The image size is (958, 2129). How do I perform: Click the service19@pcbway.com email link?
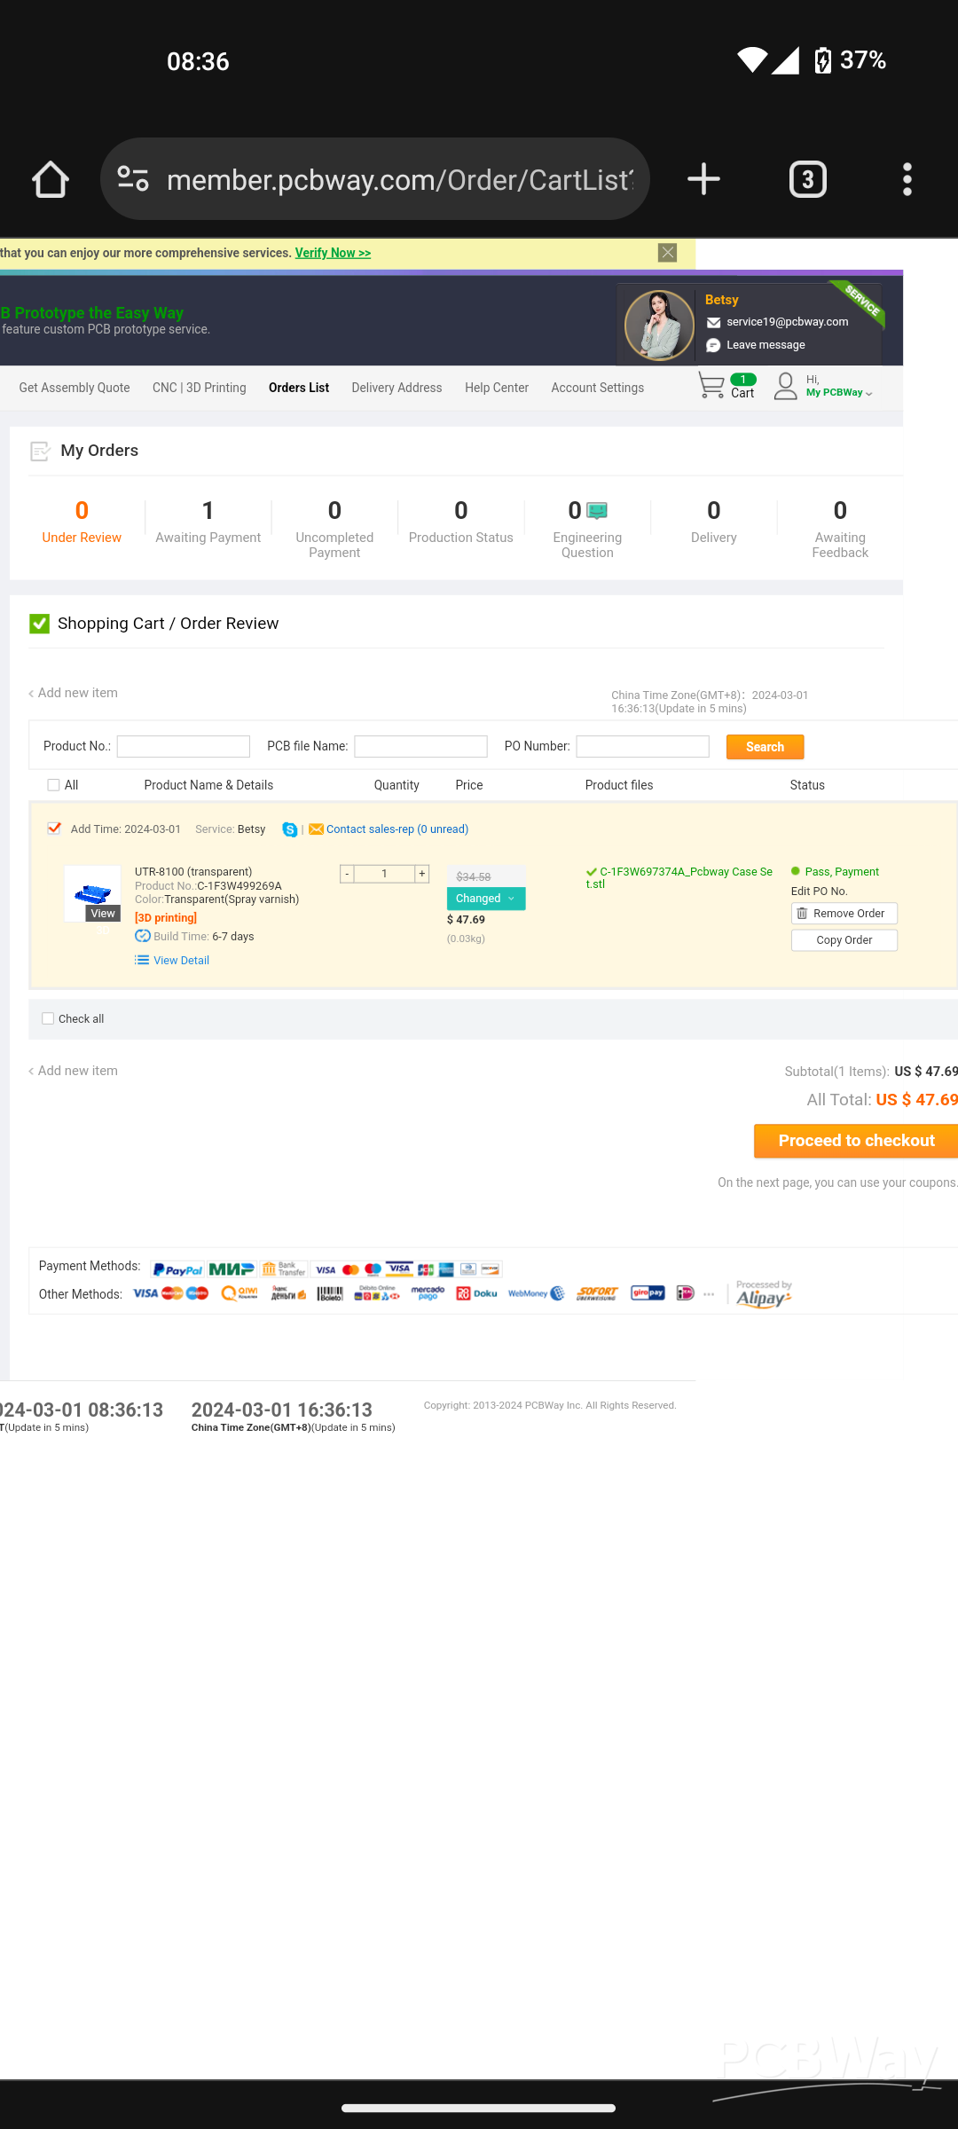[787, 322]
